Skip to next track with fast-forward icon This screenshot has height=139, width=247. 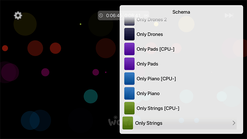[229, 15]
